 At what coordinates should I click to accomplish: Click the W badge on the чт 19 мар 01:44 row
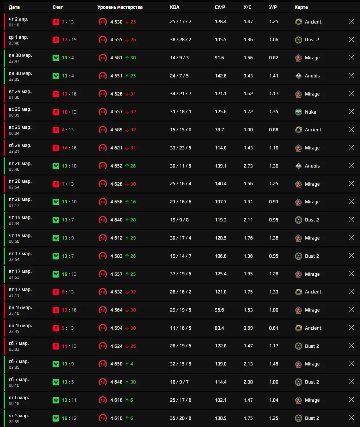(55, 220)
